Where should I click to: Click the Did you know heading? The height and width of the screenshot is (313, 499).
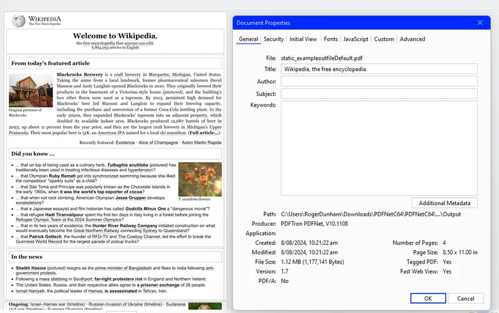[x=33, y=153]
